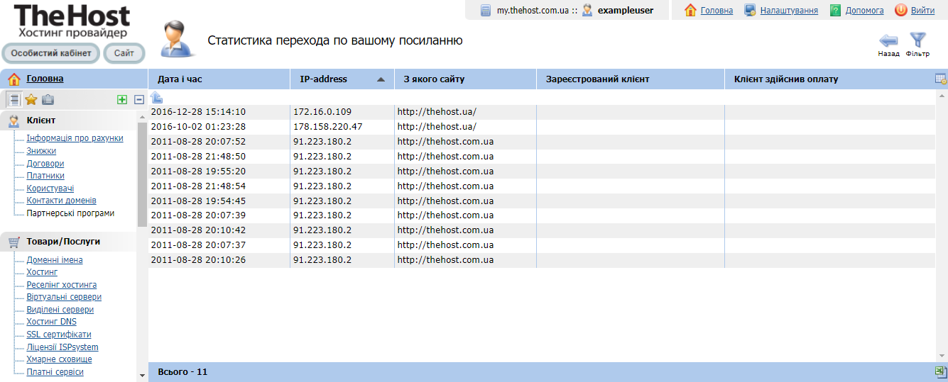Collapse all menu sections with minus icon

click(x=139, y=100)
